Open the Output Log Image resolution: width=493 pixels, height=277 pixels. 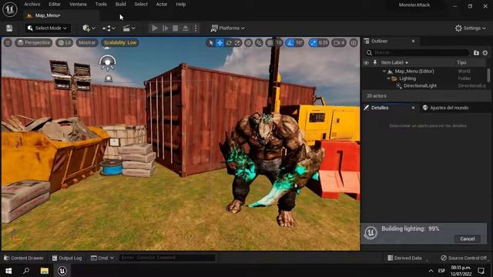67,259
